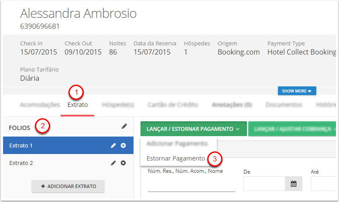Choose Estornar Pagamento from the menu

176,158
